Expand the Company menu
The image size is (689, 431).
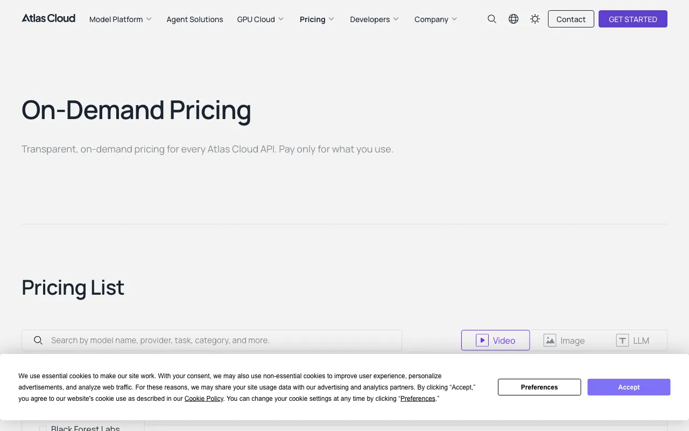[436, 19]
